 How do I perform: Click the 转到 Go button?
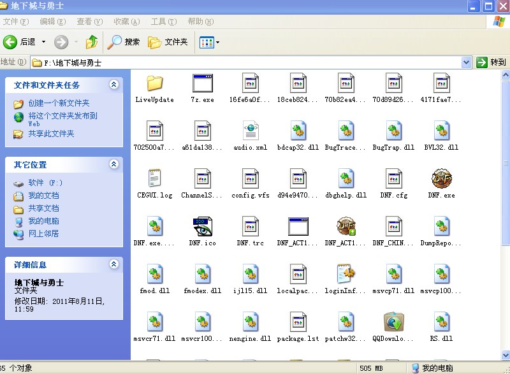[492, 62]
